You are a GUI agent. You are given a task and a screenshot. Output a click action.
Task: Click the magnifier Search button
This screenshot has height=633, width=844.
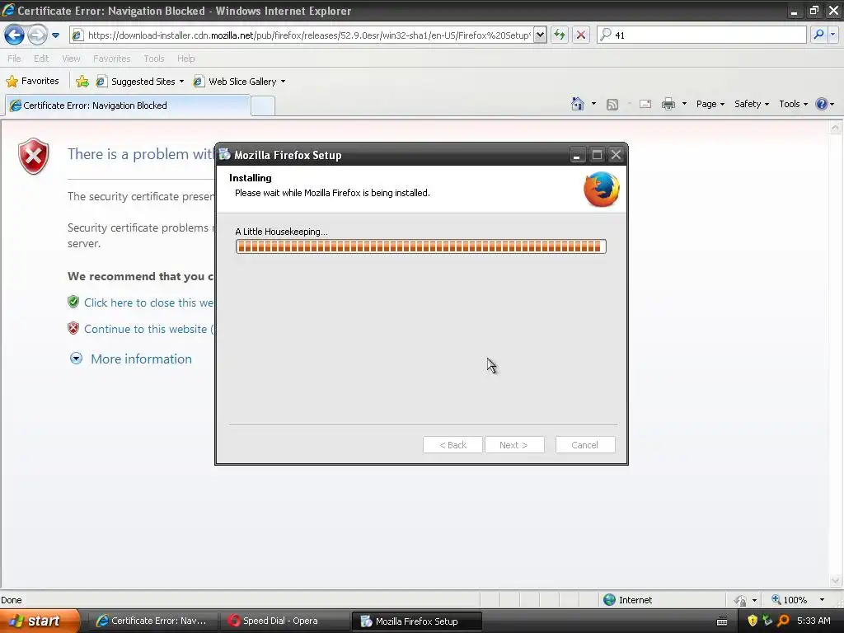(x=818, y=35)
